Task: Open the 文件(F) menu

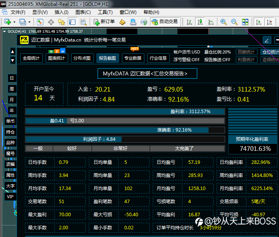Action: [18, 12]
